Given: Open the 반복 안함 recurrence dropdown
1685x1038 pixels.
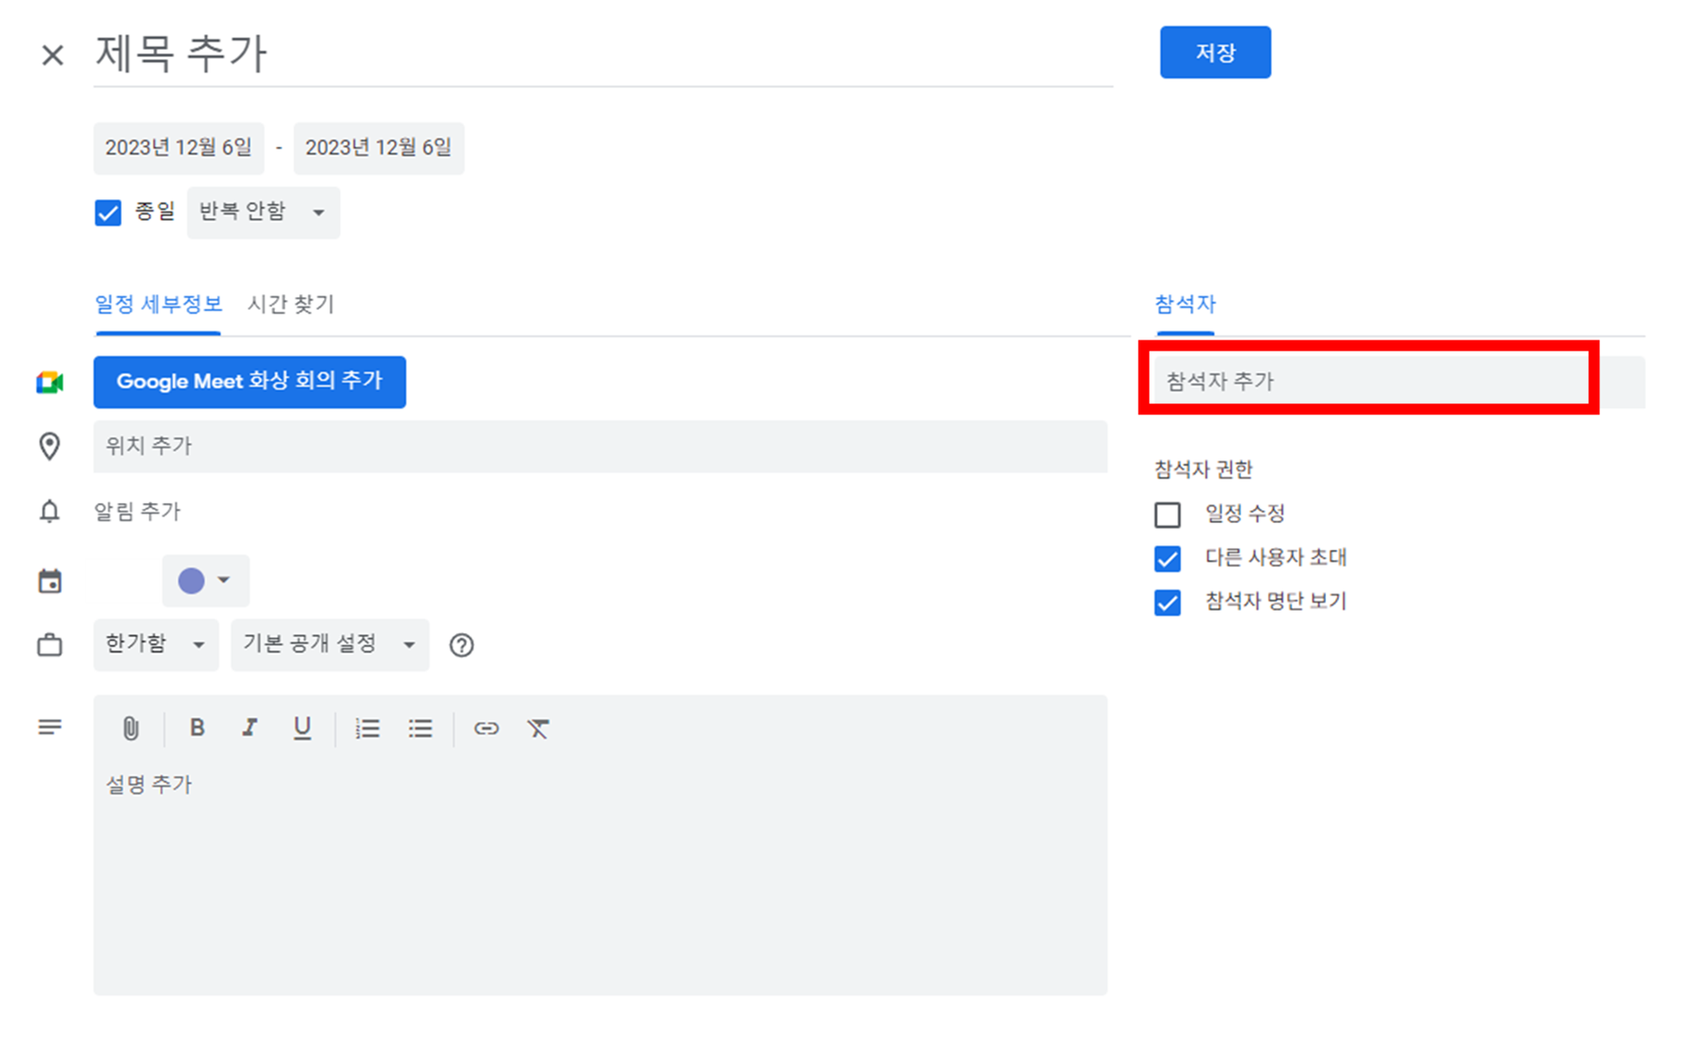Looking at the screenshot, I should tap(262, 212).
